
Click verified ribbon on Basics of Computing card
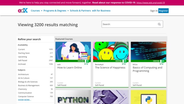(162, 62)
